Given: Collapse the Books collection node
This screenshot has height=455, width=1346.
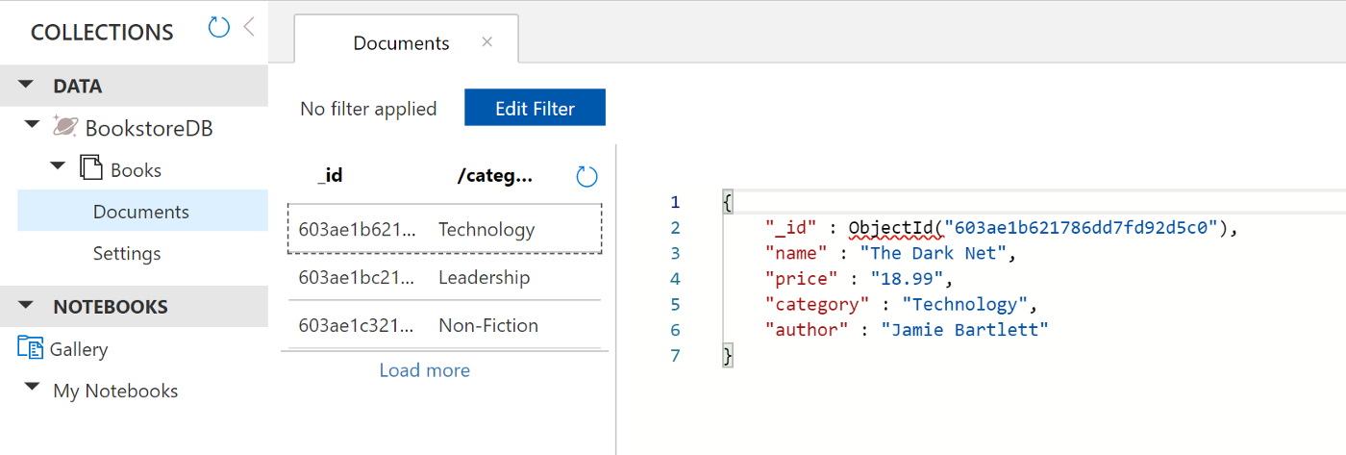Looking at the screenshot, I should 59,167.
